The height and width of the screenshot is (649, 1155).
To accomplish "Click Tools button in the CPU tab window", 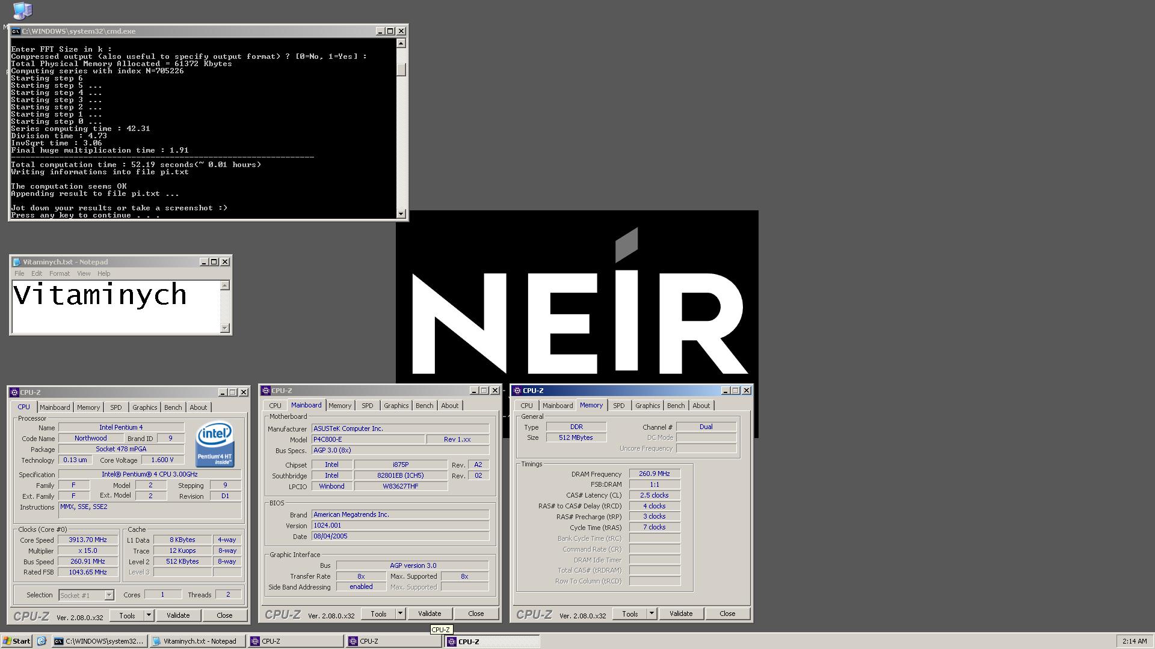I will (127, 615).
